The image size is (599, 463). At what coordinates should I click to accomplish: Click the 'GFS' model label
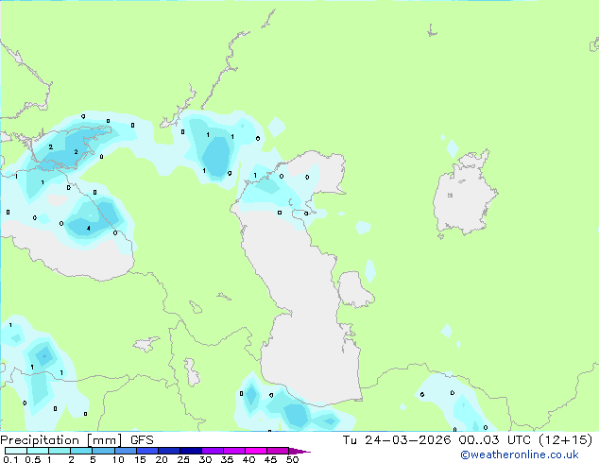click(142, 440)
